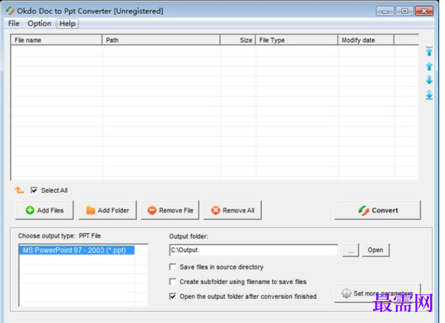Minimize the Okdo converter window
The image size is (445, 323).
385,11
